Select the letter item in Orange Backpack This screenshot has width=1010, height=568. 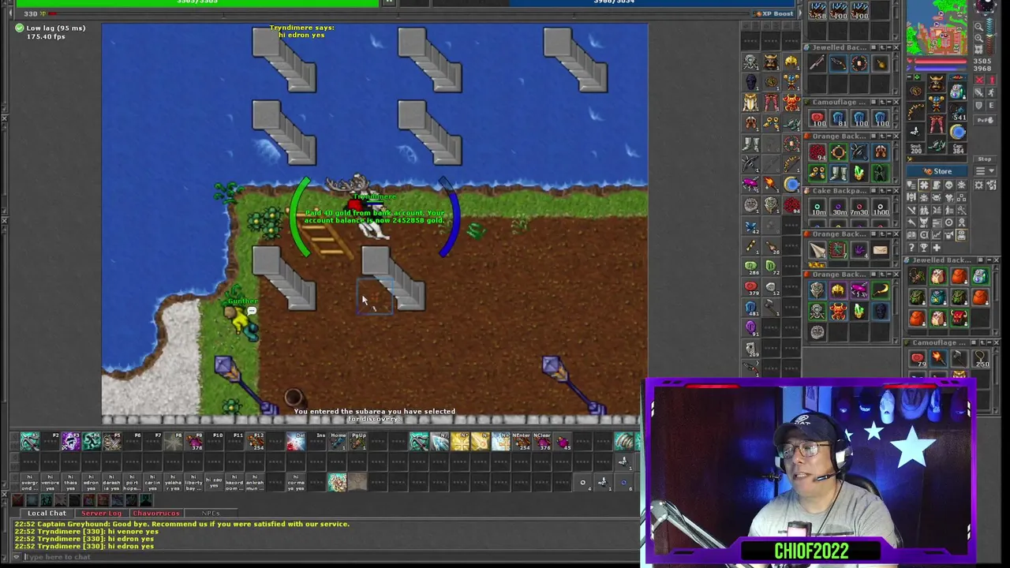[x=881, y=249]
